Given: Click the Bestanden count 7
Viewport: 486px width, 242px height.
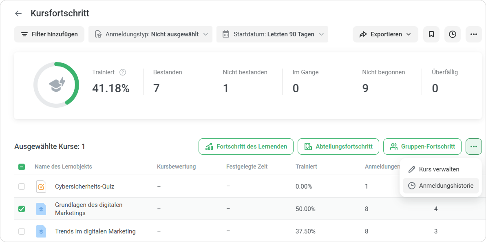Looking at the screenshot, I should click(x=156, y=89).
